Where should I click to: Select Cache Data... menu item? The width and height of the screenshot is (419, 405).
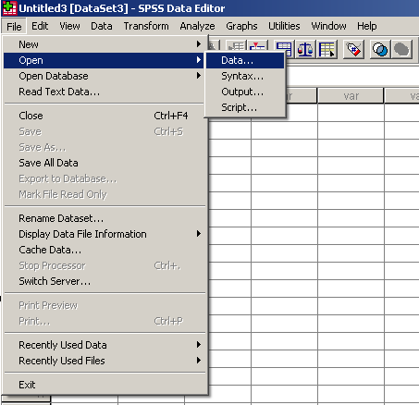point(104,250)
